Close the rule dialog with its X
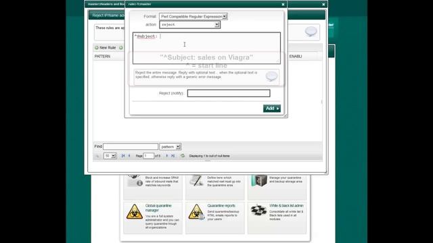Viewport: 433px width, 243px height. (283, 4)
